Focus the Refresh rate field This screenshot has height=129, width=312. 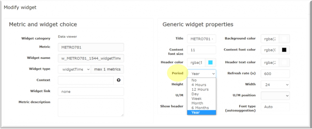click(275, 74)
